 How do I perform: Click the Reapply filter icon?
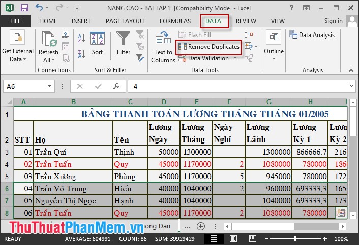point(140,46)
